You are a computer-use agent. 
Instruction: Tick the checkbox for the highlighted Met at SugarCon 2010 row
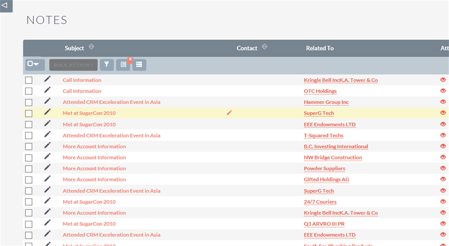[x=29, y=113]
